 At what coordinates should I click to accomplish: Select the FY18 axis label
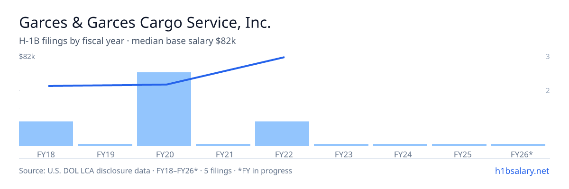[x=46, y=154]
